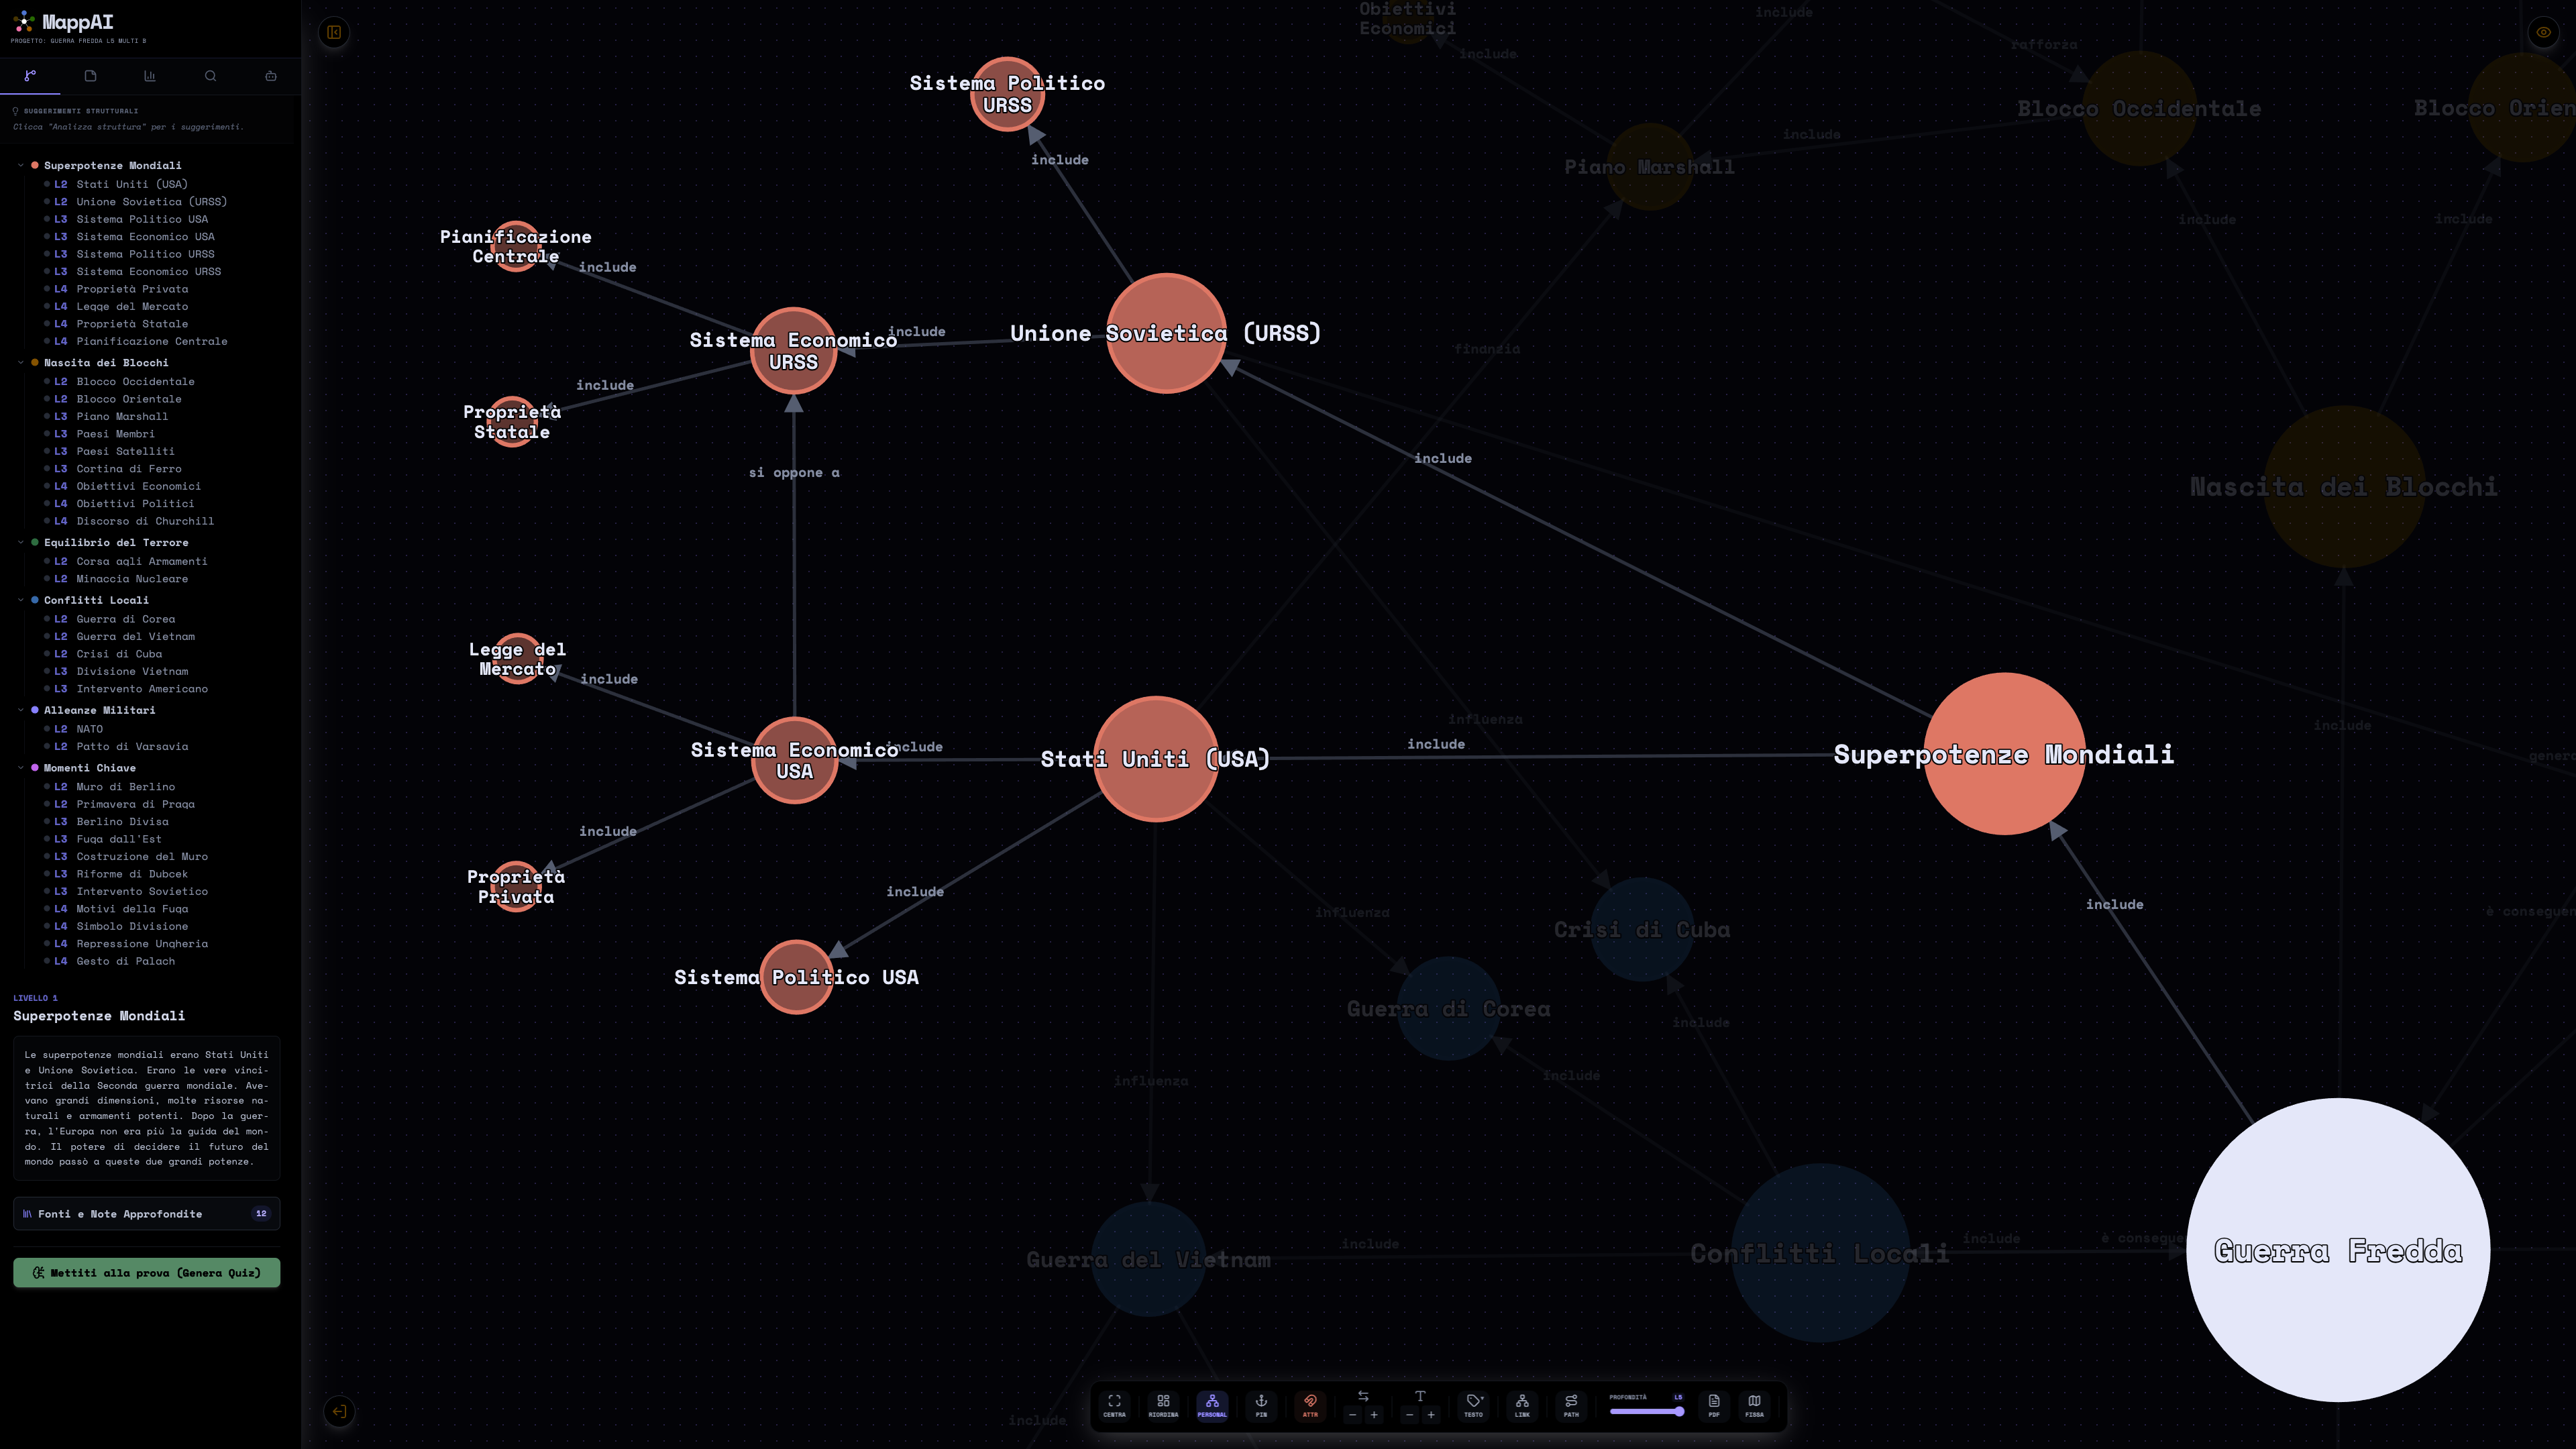Collapse the Nascita dei Blocchi group

20,362
